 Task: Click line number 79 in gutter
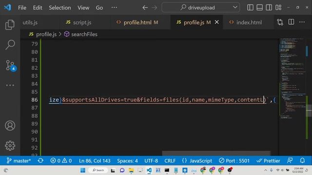click(x=35, y=44)
